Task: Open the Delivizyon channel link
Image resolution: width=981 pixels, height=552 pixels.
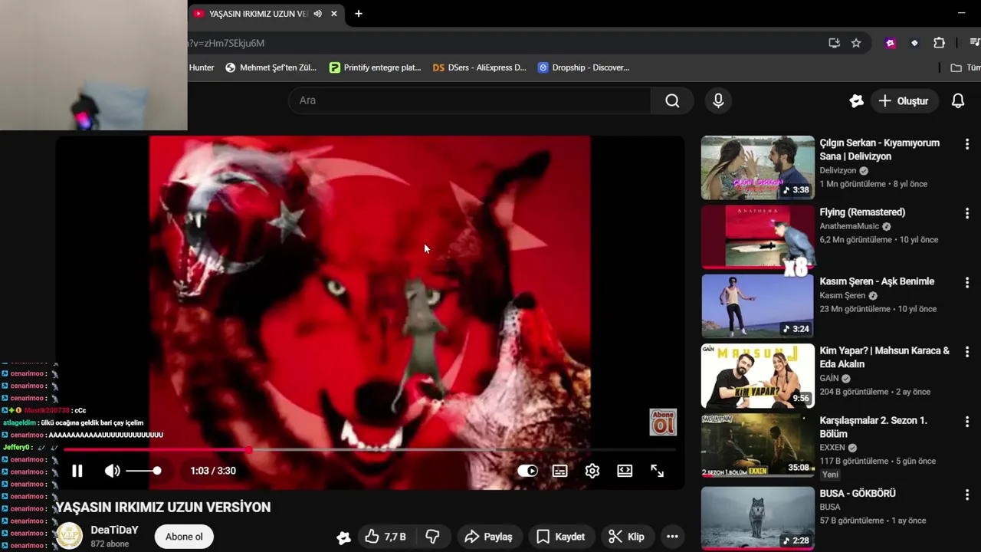Action: [838, 171]
